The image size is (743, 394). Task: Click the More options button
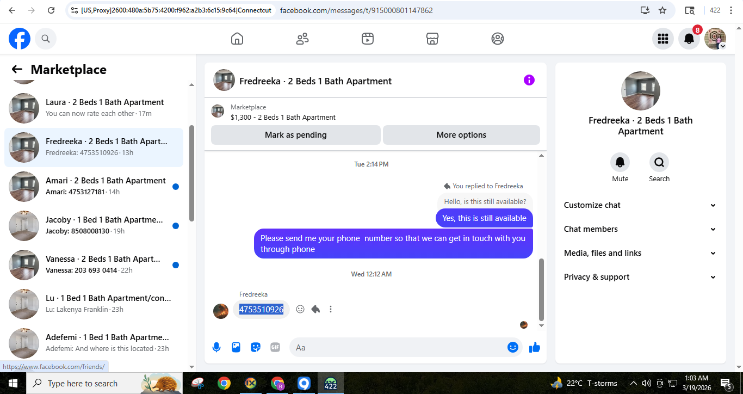pos(461,135)
